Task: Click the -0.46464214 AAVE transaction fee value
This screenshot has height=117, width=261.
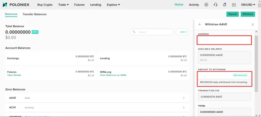Action: point(211,97)
